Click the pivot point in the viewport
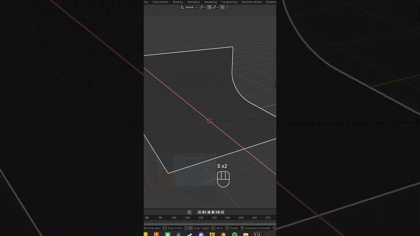Screen dimensions: 420x236 pos(209,121)
